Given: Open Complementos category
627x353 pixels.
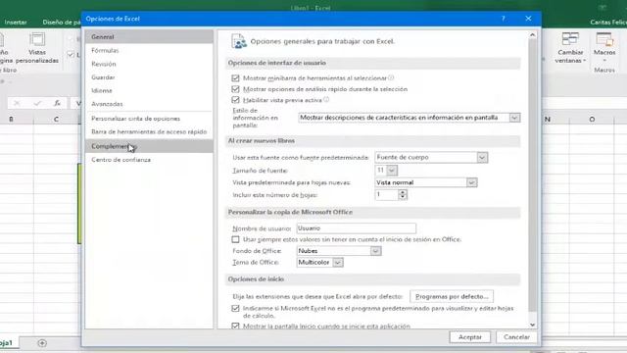Looking at the screenshot, I should point(149,146).
